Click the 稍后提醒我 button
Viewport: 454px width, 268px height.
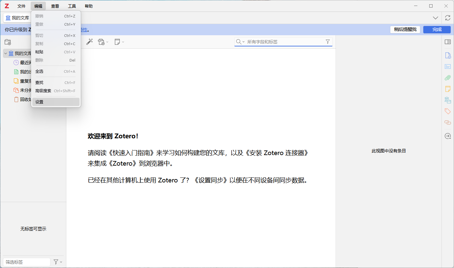(x=405, y=30)
